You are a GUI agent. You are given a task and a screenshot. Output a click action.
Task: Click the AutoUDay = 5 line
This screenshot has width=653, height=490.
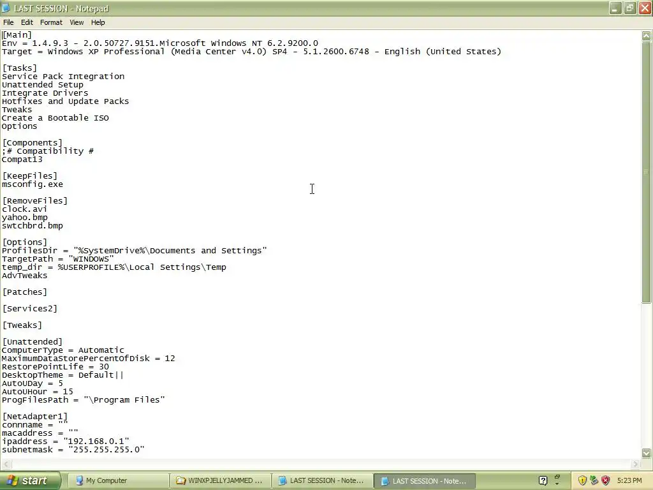click(x=33, y=383)
